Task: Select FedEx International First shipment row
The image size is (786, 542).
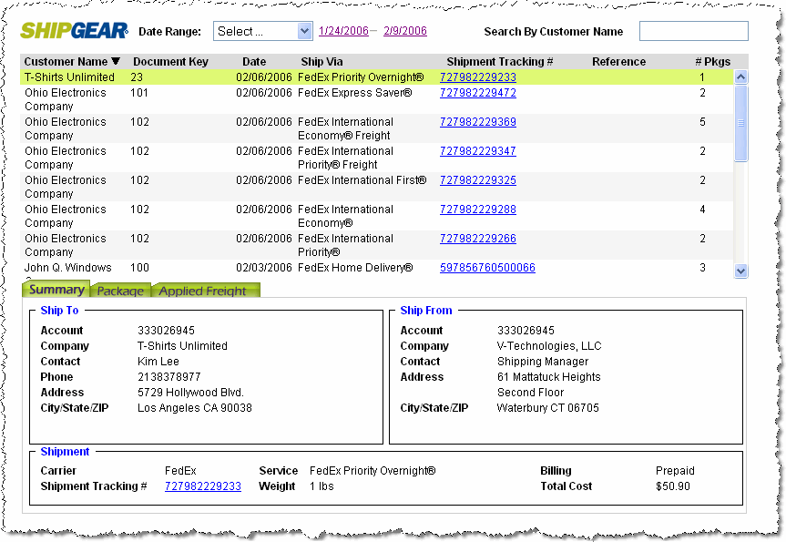Action: pos(376,187)
